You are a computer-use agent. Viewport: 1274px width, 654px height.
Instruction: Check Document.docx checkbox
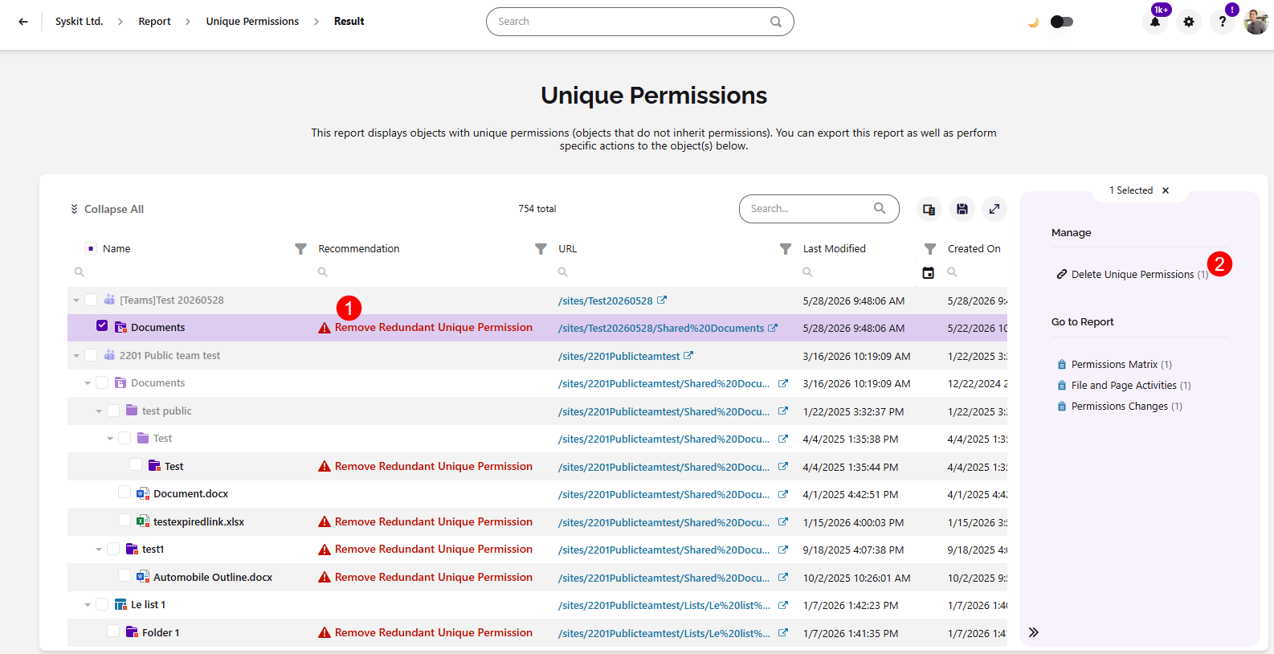125,492
